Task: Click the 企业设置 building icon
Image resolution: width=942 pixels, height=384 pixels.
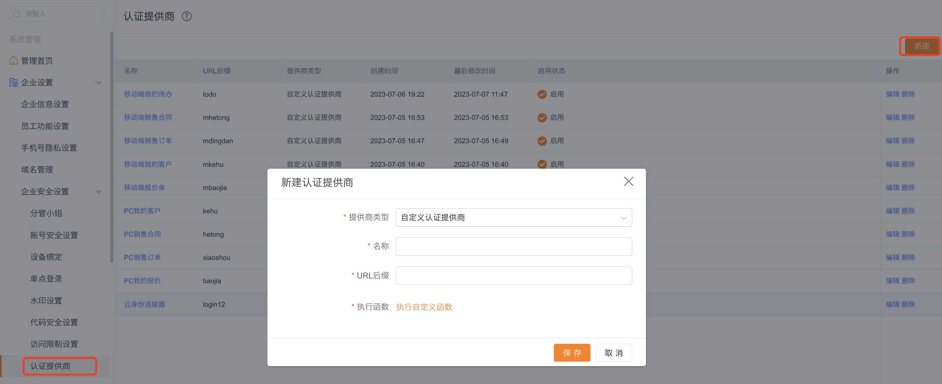Action: tap(13, 82)
